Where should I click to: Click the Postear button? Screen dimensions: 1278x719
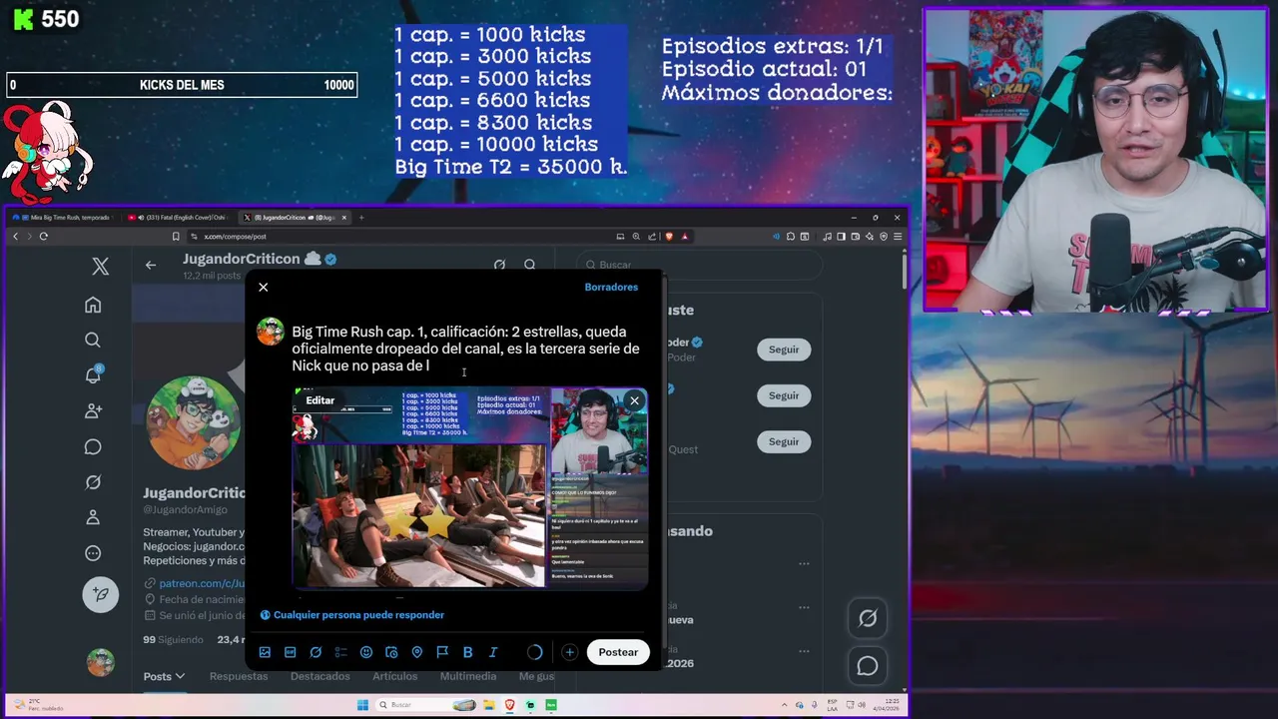pos(618,652)
